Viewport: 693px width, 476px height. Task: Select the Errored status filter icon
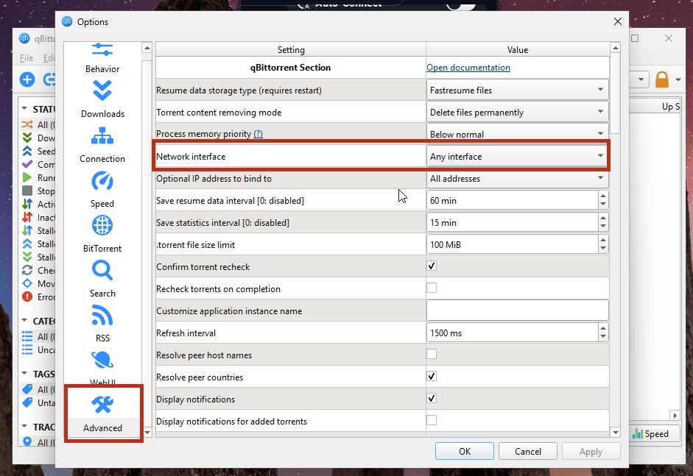pyautogui.click(x=27, y=296)
